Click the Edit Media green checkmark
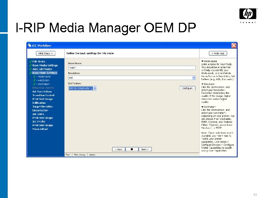The image size is (264, 198). pos(30,62)
